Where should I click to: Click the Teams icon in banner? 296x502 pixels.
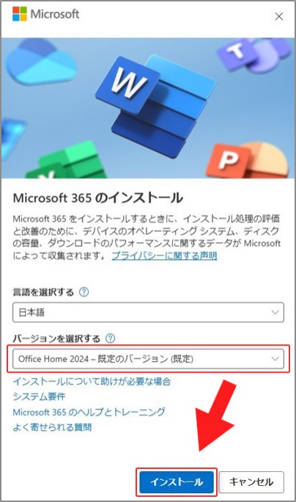click(x=255, y=53)
